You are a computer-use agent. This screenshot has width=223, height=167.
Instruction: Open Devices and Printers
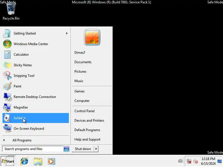(89, 121)
